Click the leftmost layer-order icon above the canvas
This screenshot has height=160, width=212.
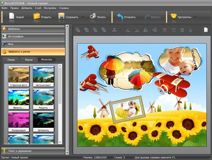[78, 30]
